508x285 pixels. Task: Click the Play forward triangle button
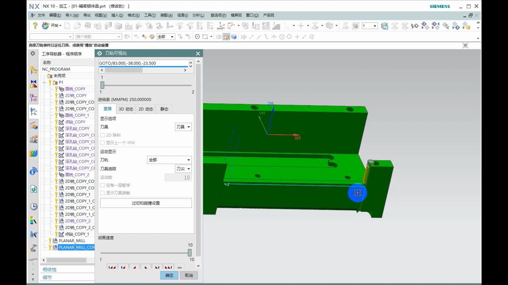146,267
